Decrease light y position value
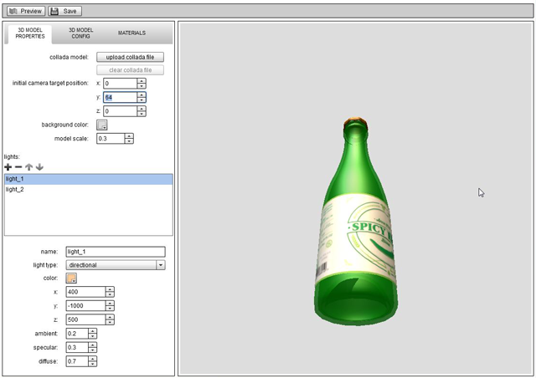The image size is (536, 378). tap(110, 309)
